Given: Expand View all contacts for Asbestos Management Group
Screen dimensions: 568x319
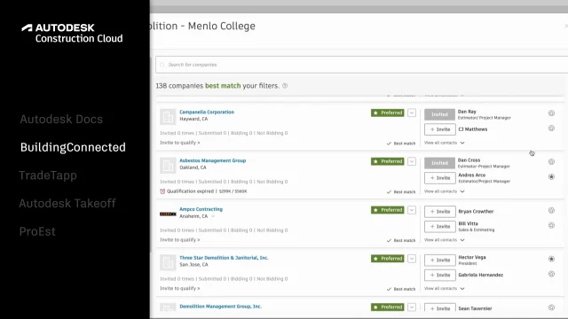Looking at the screenshot, I should click(x=444, y=191).
